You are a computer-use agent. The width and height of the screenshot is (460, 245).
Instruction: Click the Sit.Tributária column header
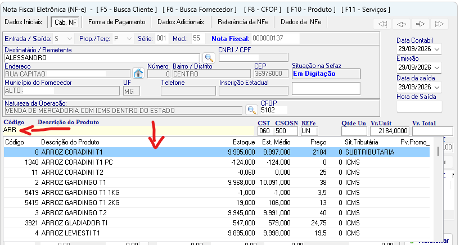pyautogui.click(x=362, y=142)
